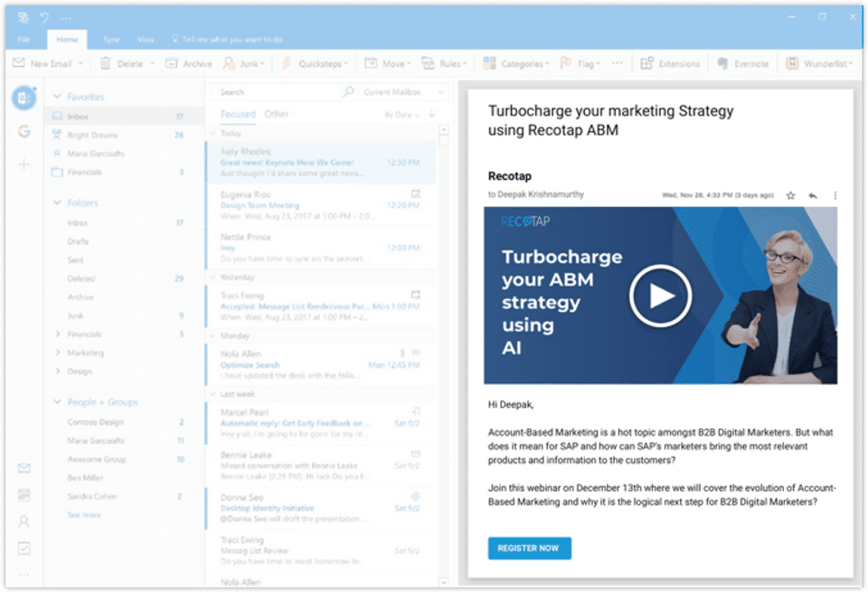The image size is (868, 592).
Task: Open the ribbon overflow ellipsis
Action: (x=618, y=63)
